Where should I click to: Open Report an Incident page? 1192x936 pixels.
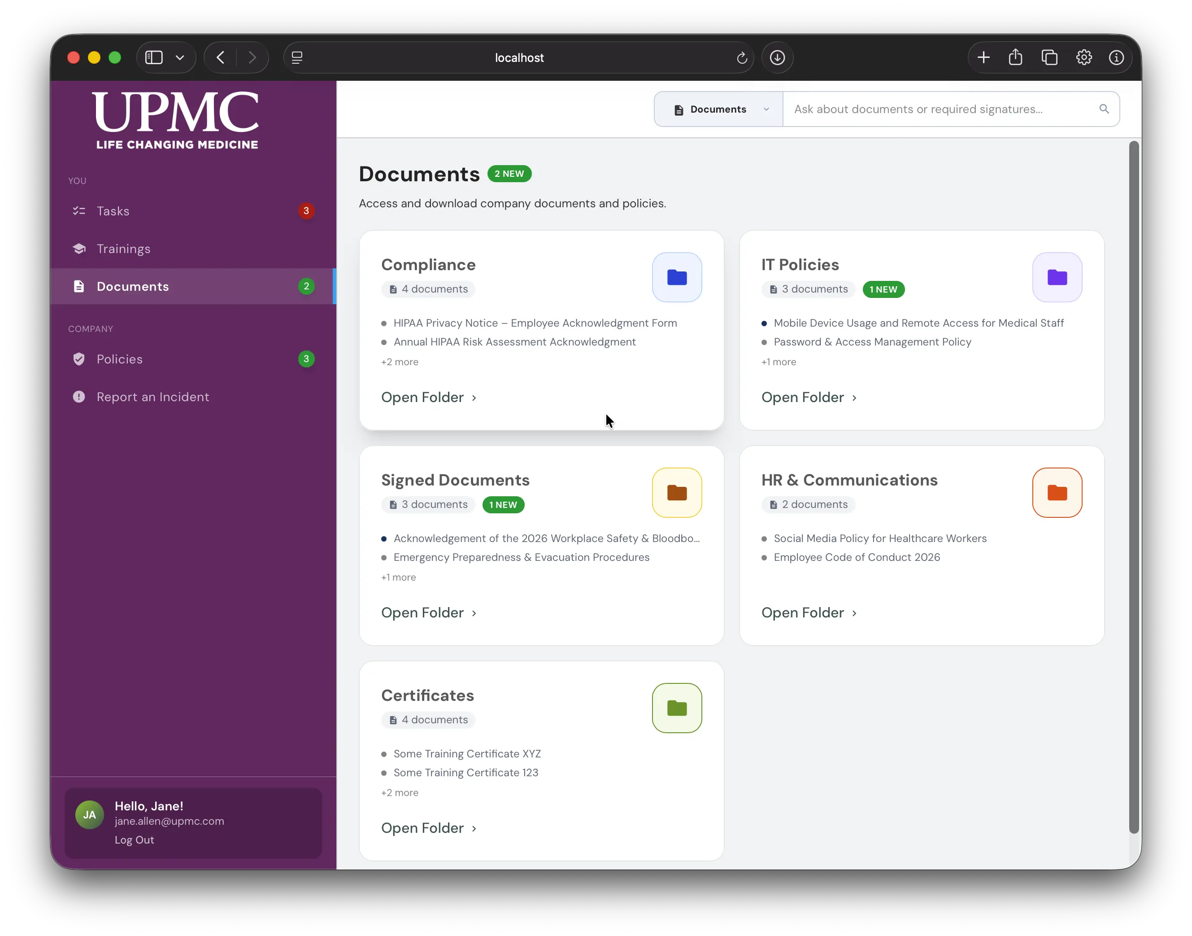click(193, 397)
